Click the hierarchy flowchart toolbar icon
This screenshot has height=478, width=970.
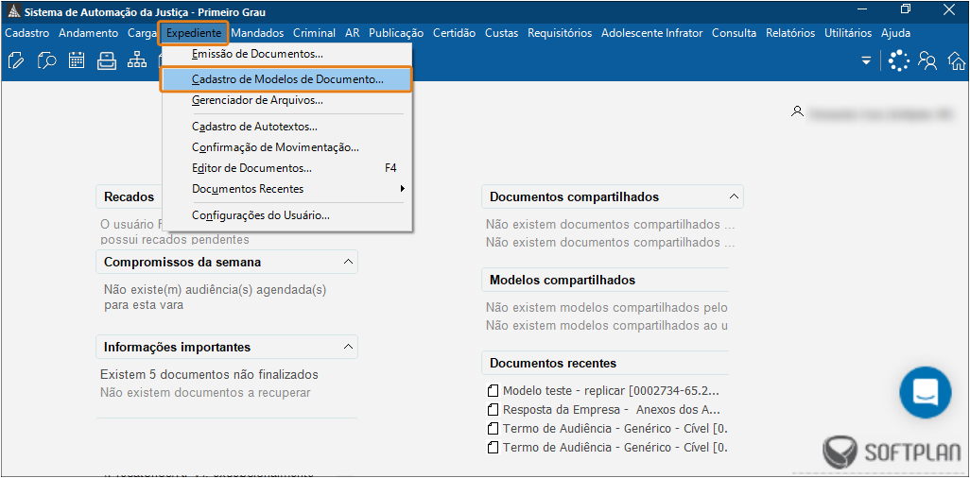point(136,60)
